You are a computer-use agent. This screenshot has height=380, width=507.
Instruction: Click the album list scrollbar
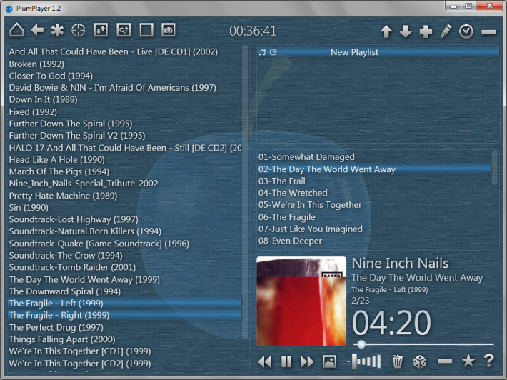245,192
